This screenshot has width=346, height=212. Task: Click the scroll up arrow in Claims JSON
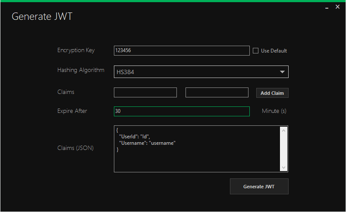283,131
